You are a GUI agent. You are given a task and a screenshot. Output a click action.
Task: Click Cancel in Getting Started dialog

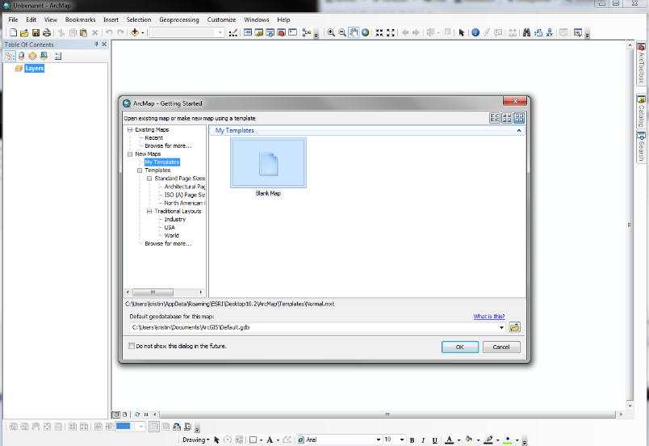pyautogui.click(x=501, y=347)
